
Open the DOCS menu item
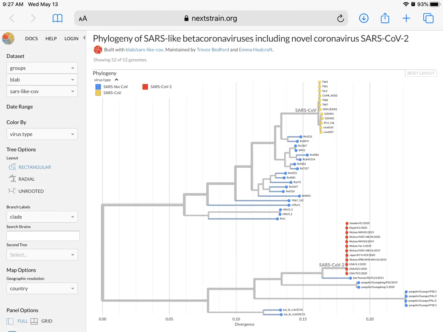click(31, 38)
